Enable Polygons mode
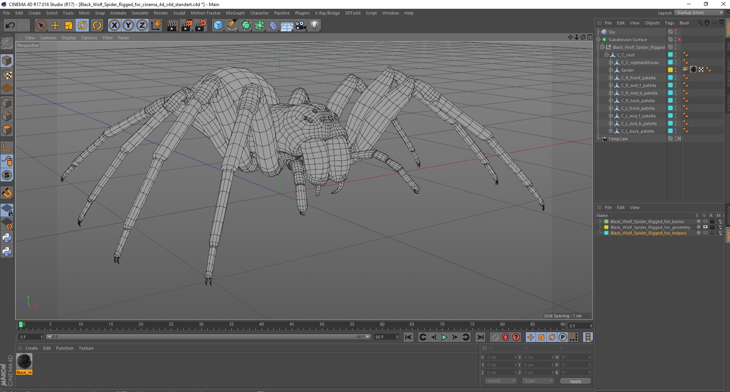Screen dimensions: 730x392 [7, 130]
